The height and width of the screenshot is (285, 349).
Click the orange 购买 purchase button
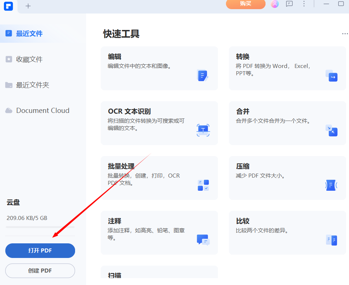pyautogui.click(x=246, y=4)
